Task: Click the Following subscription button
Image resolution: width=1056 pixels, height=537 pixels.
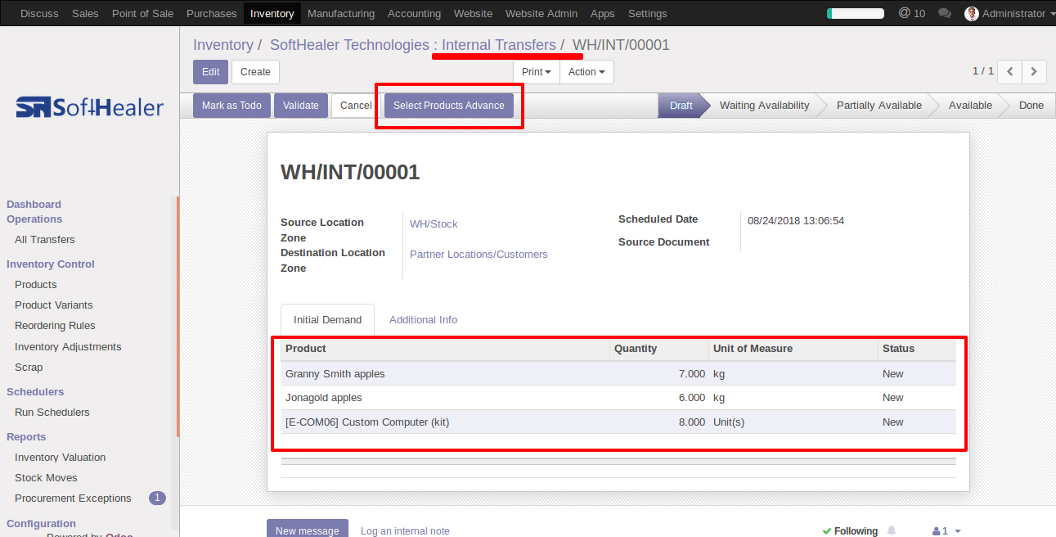Action: tap(850, 531)
